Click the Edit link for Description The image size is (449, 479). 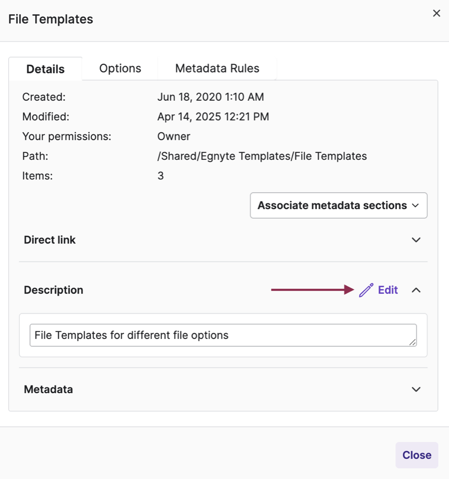(388, 290)
